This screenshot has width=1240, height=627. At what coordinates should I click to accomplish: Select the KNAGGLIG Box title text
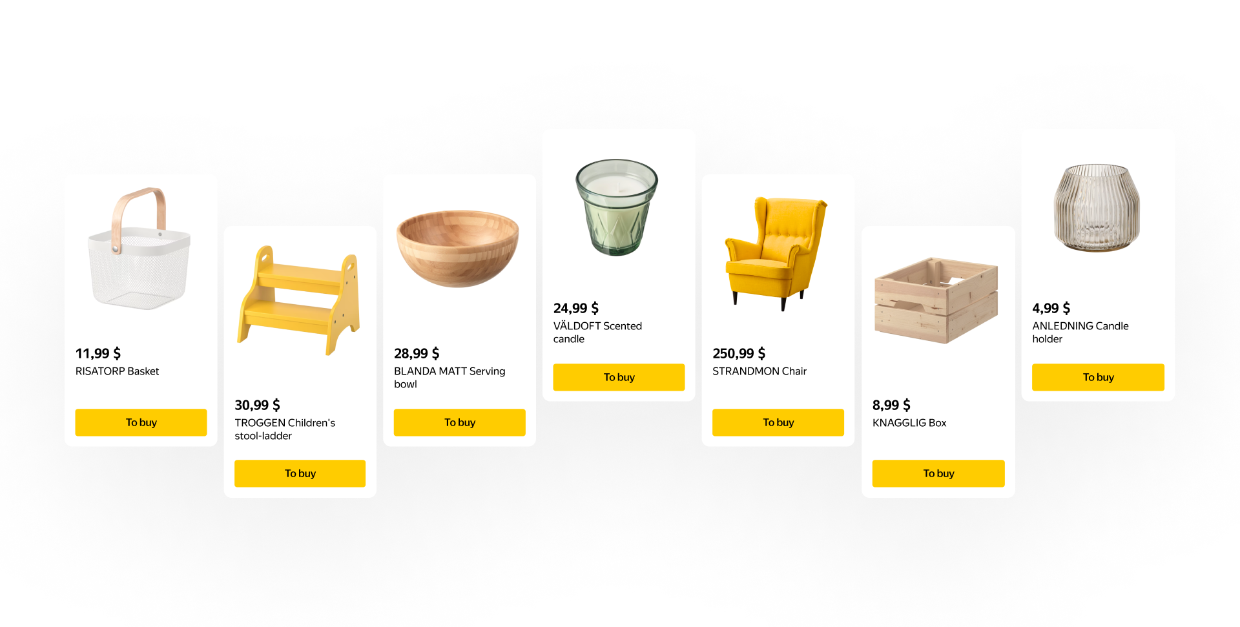[x=909, y=423]
